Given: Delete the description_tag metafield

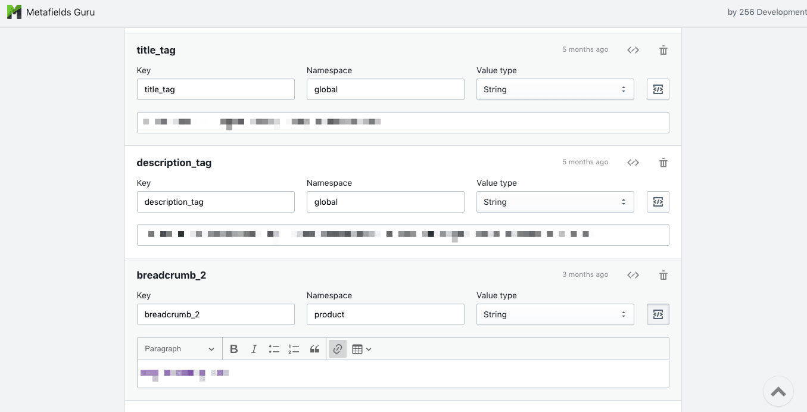Looking at the screenshot, I should pyautogui.click(x=663, y=163).
